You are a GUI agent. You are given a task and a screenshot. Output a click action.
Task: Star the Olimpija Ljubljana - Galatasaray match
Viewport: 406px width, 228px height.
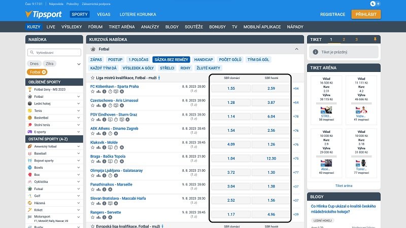(92, 175)
